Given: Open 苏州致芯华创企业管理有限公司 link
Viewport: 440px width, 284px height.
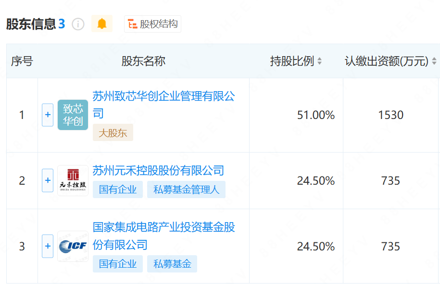Looking at the screenshot, I should 164,105.
